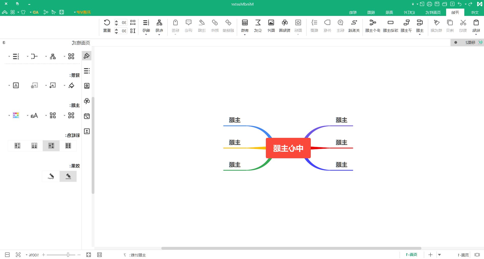Open the page list dropdown arrow in status bar
The height and width of the screenshot is (259, 484).
pos(439,255)
